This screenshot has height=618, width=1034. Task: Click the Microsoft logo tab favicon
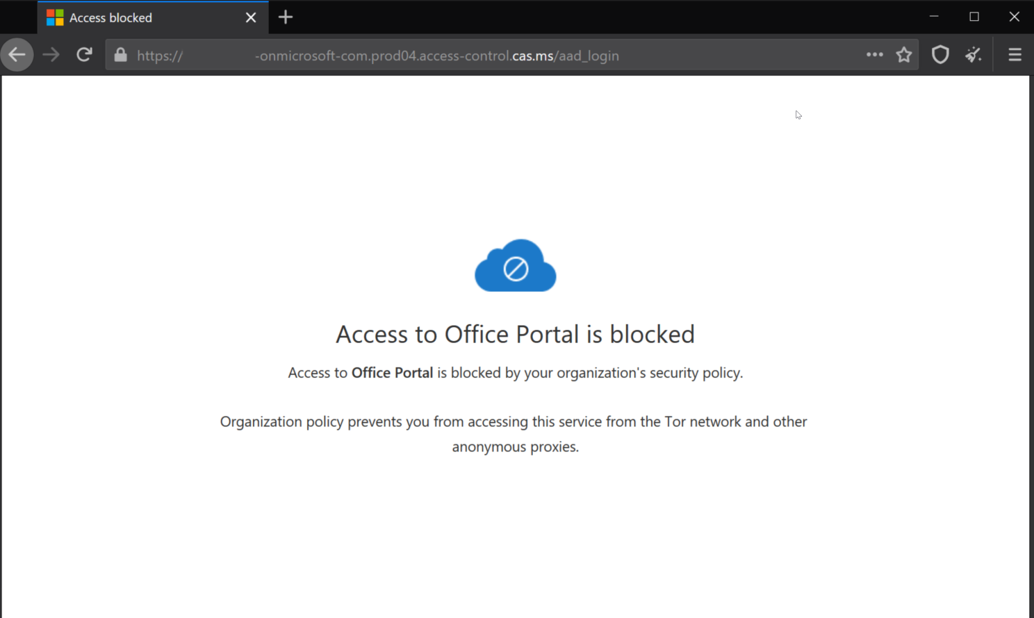coord(55,18)
